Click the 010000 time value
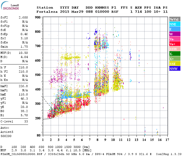 [x=102, y=12]
